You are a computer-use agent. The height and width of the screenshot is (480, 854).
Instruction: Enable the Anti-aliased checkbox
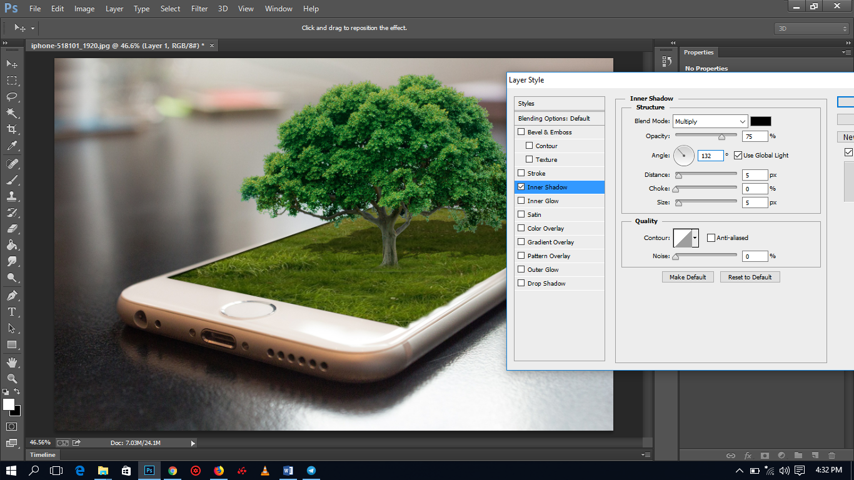711,237
